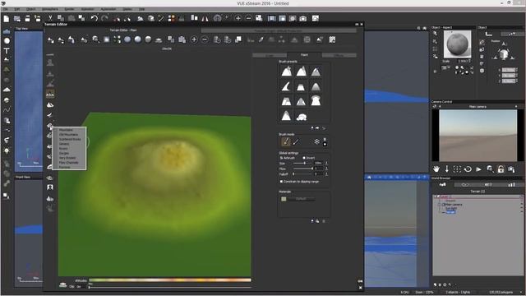Adjust the brush Flow slider
The width and height of the screenshot is (526, 296).
pyautogui.click(x=302, y=169)
